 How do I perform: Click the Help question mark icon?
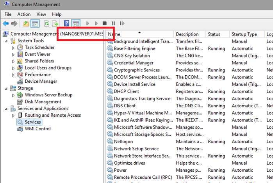[67, 23]
